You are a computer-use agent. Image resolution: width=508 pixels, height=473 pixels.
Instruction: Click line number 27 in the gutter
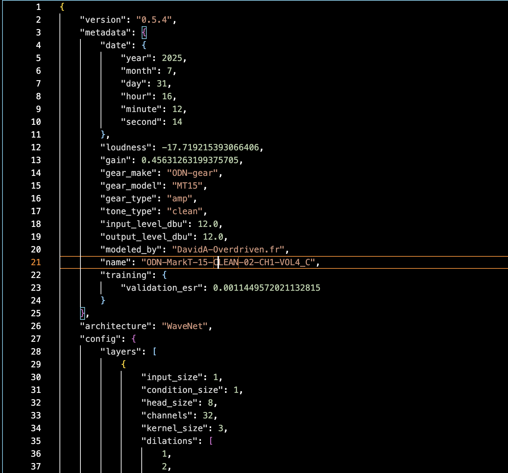[x=36, y=339]
